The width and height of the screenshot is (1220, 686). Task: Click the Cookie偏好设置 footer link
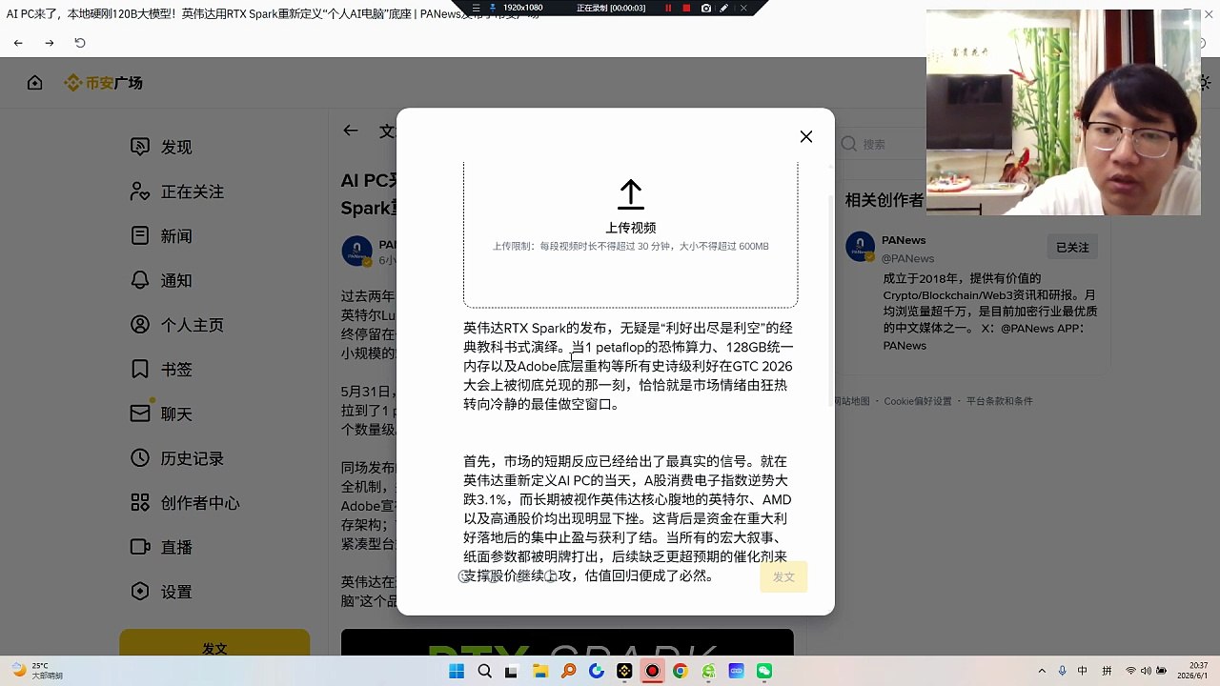pyautogui.click(x=918, y=401)
